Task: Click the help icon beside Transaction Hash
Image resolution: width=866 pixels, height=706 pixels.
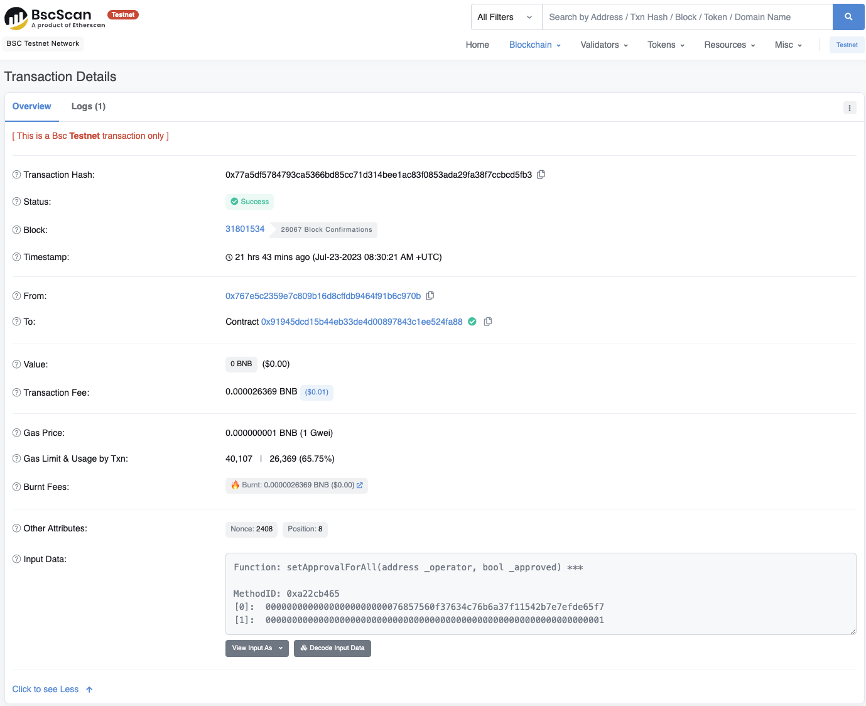Action: pyautogui.click(x=17, y=175)
